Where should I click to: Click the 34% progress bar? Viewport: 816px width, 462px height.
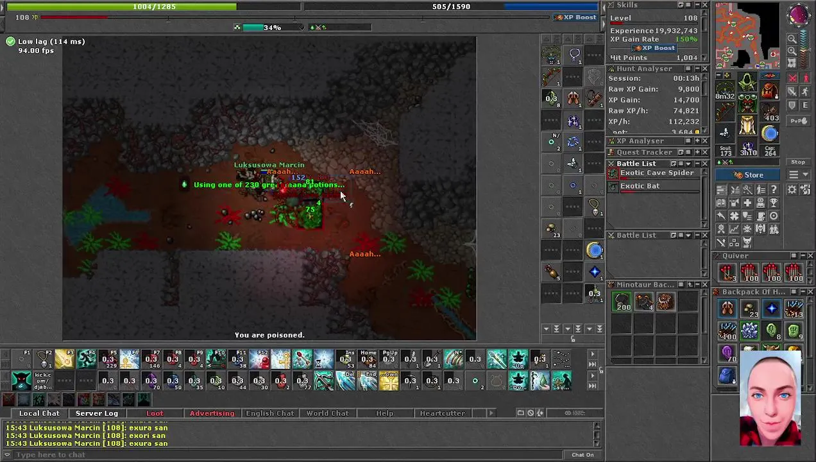pos(273,28)
